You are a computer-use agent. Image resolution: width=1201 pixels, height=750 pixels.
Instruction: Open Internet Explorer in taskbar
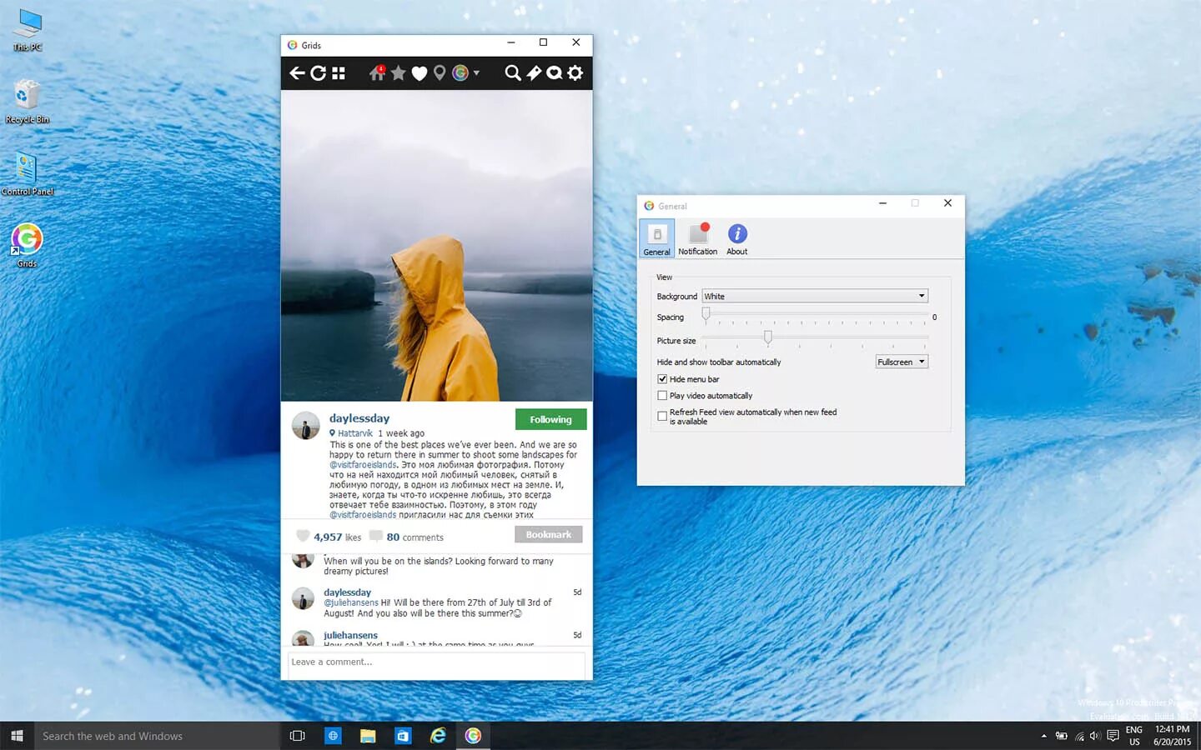coord(438,736)
